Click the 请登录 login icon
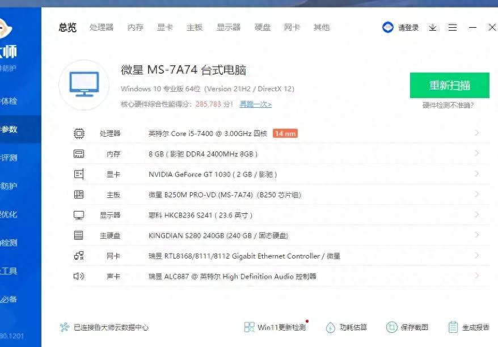This screenshot has height=347, width=498. point(388,27)
